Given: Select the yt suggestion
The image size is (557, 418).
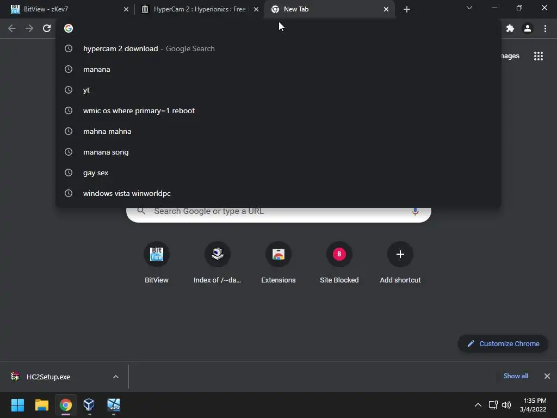Looking at the screenshot, I should click(x=278, y=90).
